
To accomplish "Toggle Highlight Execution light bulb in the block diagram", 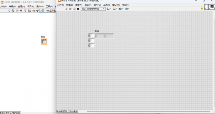I will pos(25,11).
